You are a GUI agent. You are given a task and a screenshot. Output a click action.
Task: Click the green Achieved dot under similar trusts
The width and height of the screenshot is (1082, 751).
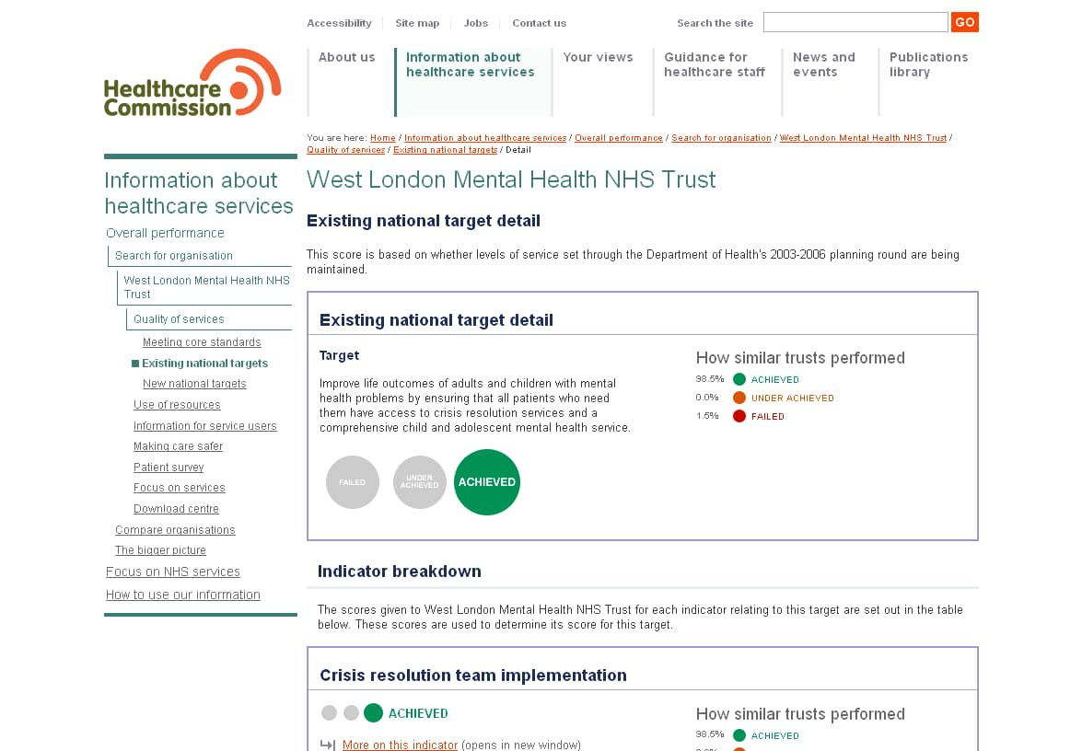739,379
